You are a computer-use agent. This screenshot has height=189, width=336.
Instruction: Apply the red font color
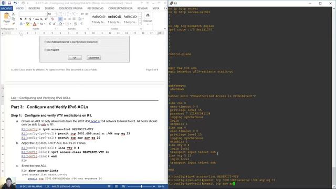[x=35, y=24]
